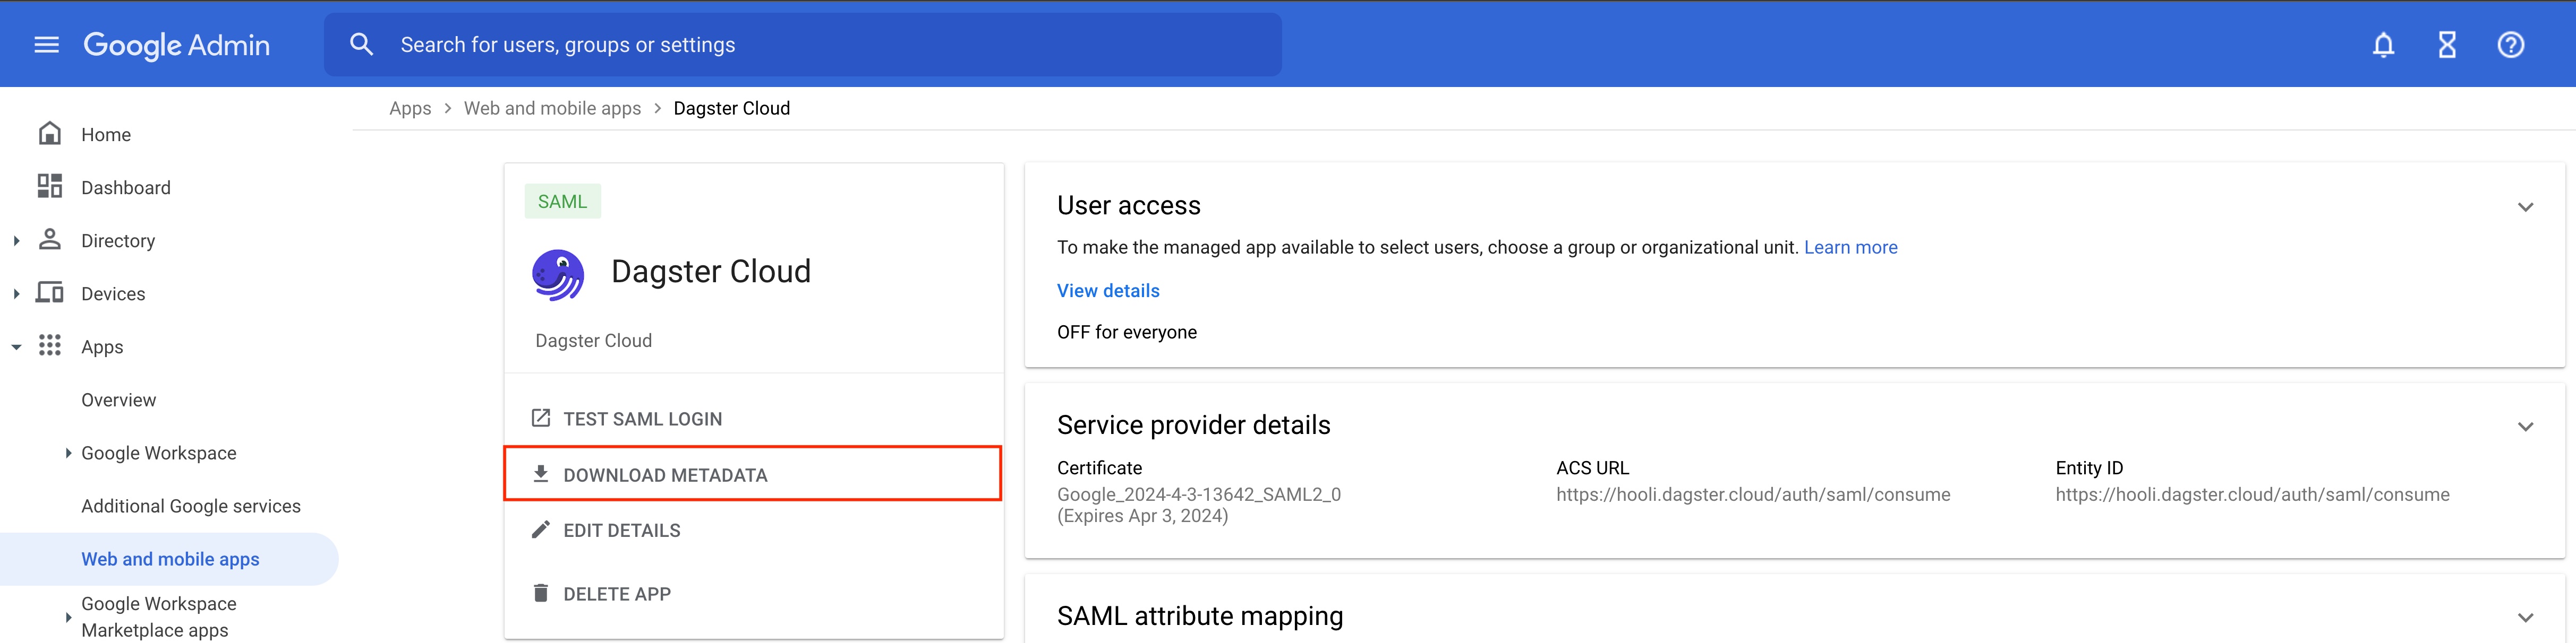Click the search magnifier icon
This screenshot has width=2576, height=643.
click(361, 44)
